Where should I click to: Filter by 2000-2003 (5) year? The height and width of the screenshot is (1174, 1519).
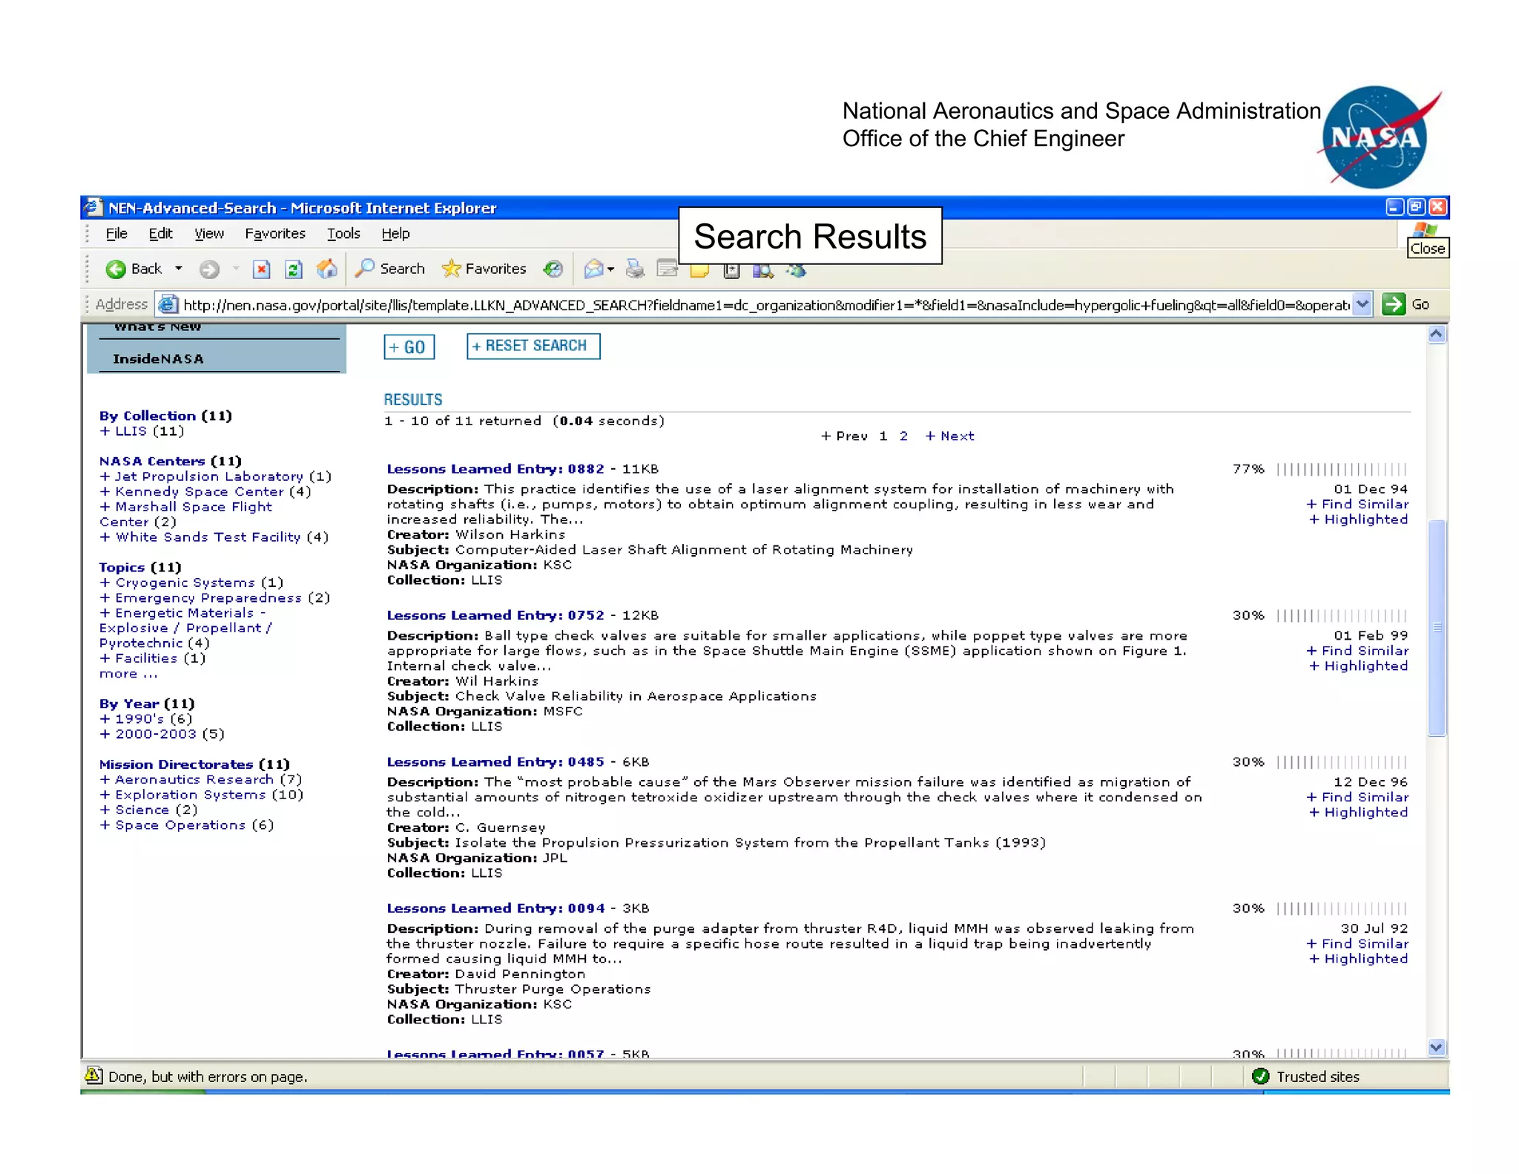point(162,734)
